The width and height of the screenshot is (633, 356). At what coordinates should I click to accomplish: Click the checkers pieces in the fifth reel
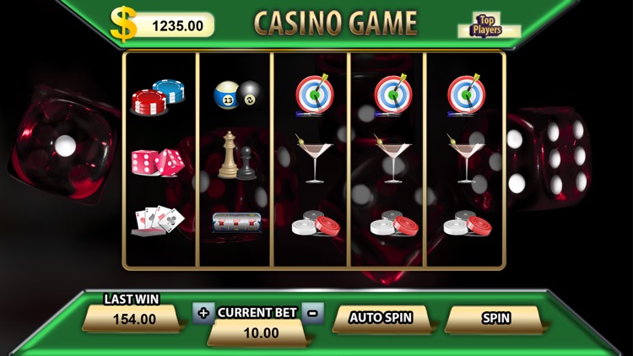point(467,224)
